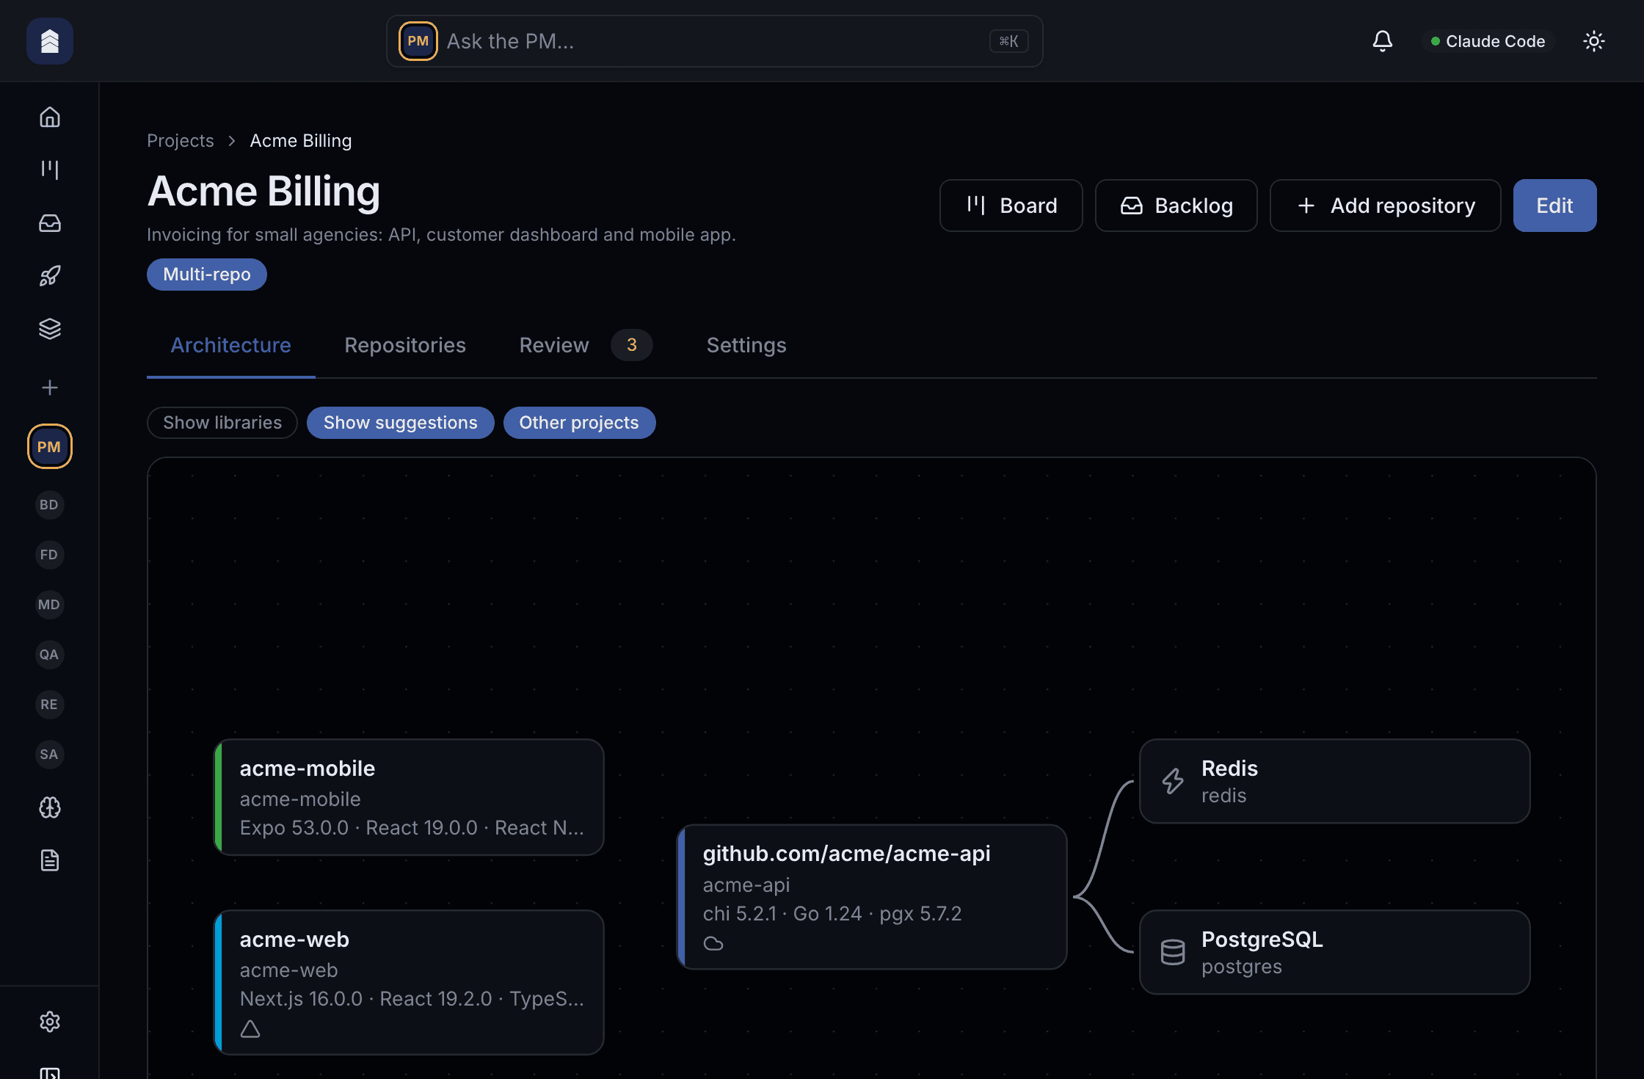Viewport: 1644px width, 1079px height.
Task: Open the settings gear in sidebar
Action: [49, 1022]
